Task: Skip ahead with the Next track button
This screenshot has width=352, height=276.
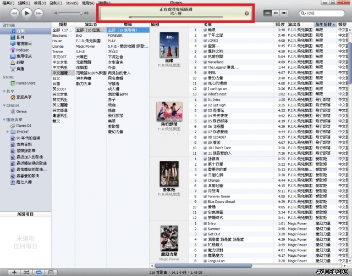Action: click(x=38, y=13)
